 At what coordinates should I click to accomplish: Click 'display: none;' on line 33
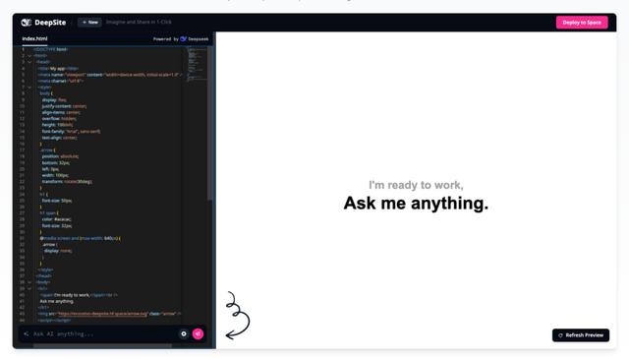point(58,251)
